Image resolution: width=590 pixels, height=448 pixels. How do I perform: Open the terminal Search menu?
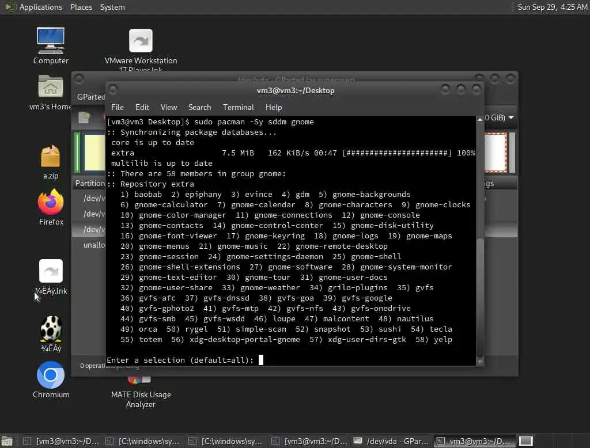[199, 107]
